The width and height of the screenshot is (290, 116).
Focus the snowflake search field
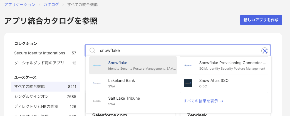tap(178, 51)
